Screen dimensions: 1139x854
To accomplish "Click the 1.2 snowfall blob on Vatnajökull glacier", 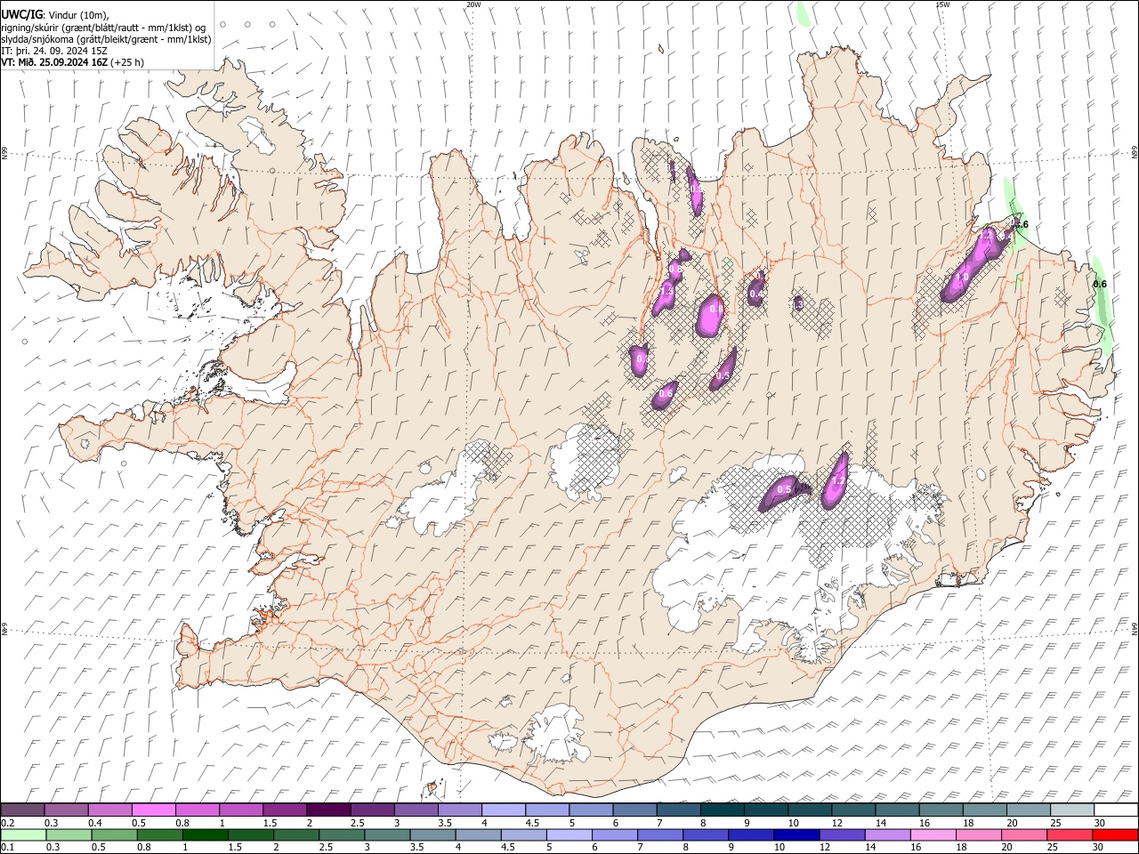I will pos(836,480).
